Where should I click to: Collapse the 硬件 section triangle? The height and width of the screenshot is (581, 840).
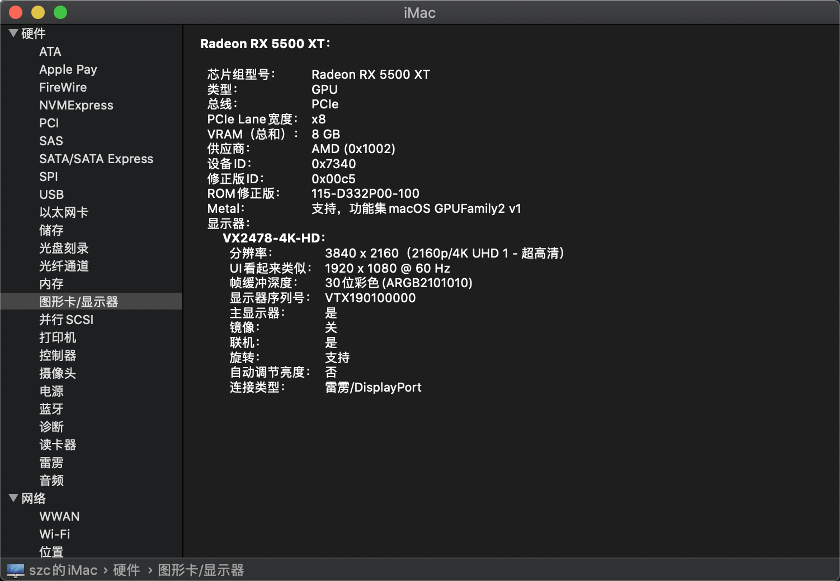(x=13, y=34)
